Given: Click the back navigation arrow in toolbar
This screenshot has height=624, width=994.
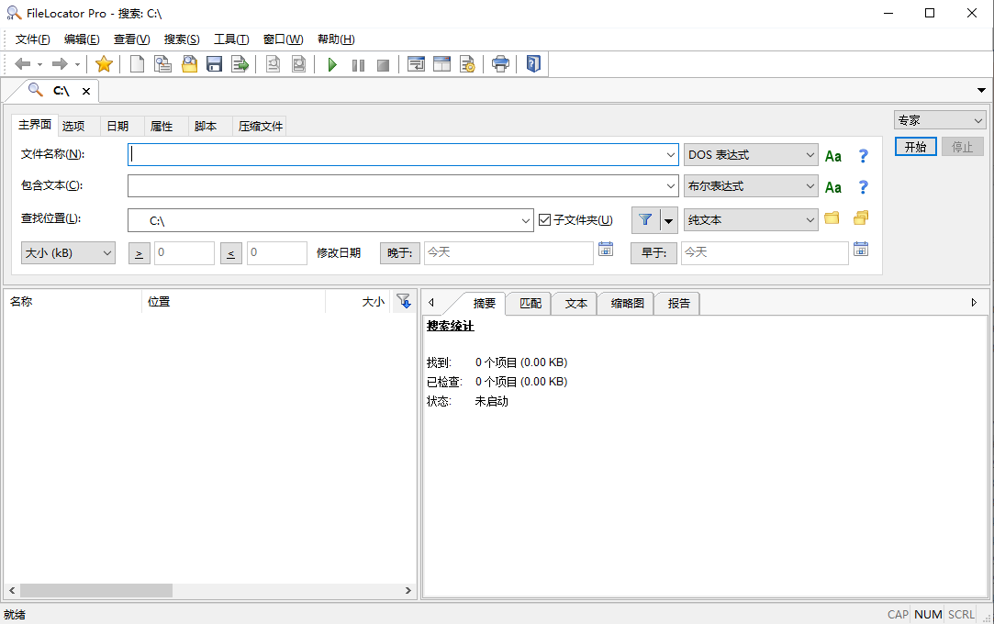Looking at the screenshot, I should [x=23, y=64].
